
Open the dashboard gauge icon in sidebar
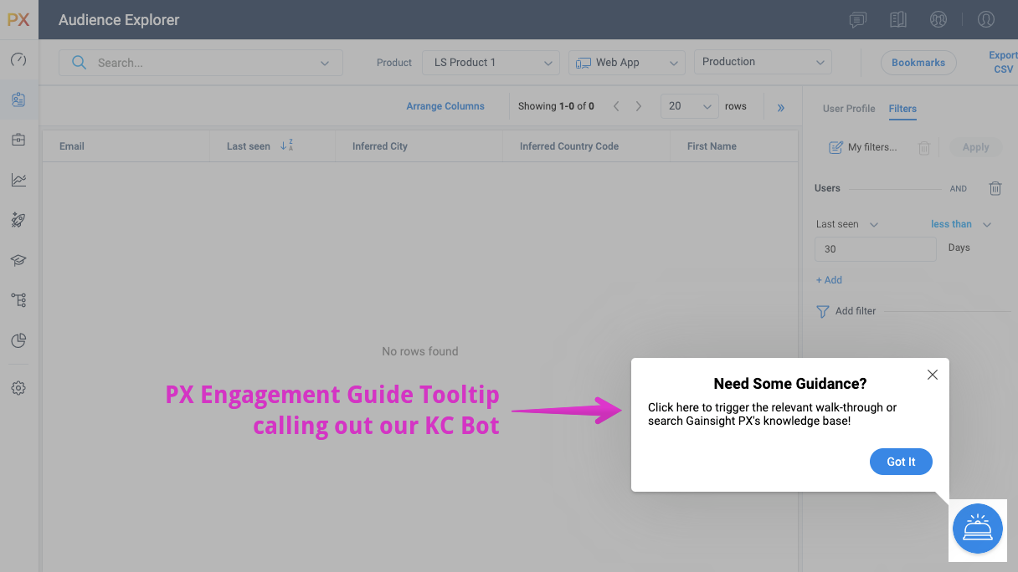pyautogui.click(x=18, y=59)
